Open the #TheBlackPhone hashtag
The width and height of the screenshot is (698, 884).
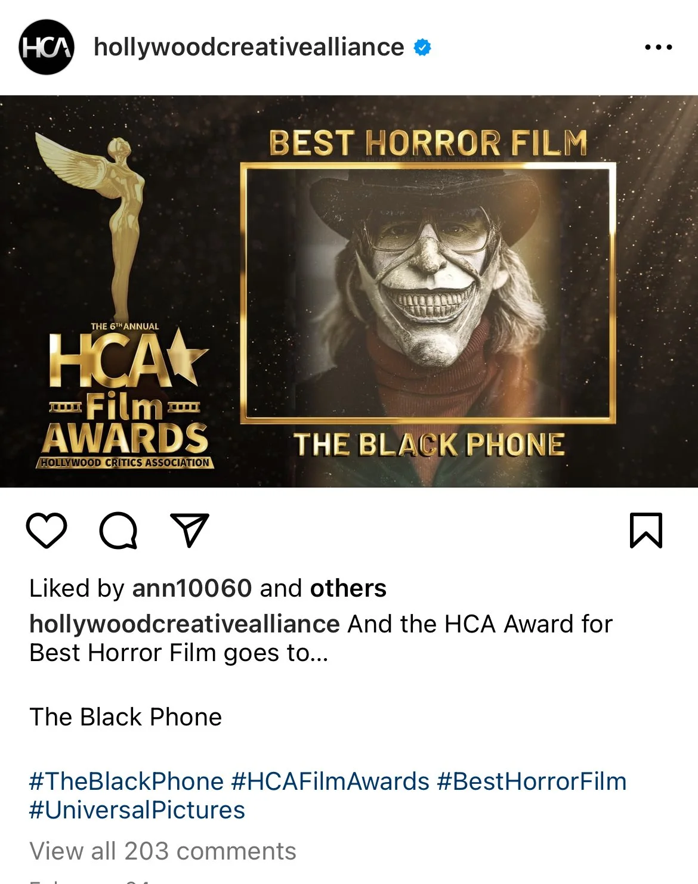coord(126,781)
